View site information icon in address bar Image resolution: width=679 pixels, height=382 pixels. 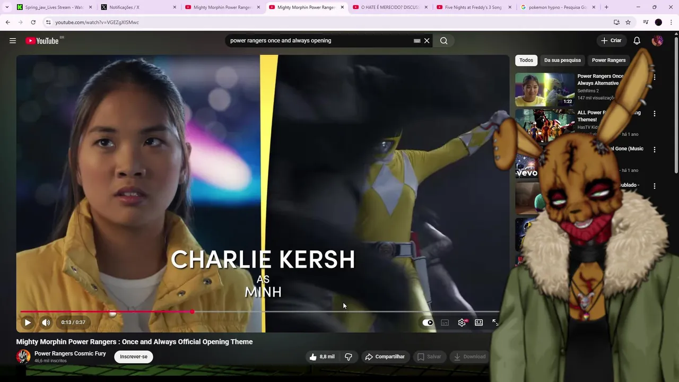[48, 22]
